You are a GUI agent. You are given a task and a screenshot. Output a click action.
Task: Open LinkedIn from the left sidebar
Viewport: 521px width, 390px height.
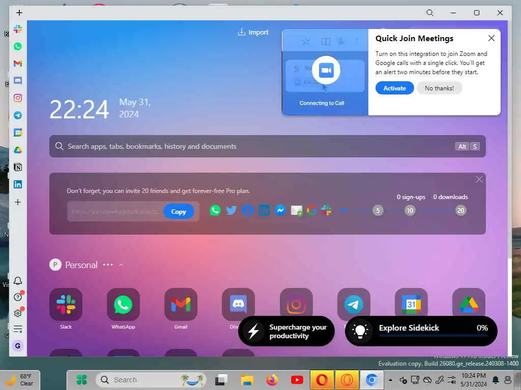18,184
